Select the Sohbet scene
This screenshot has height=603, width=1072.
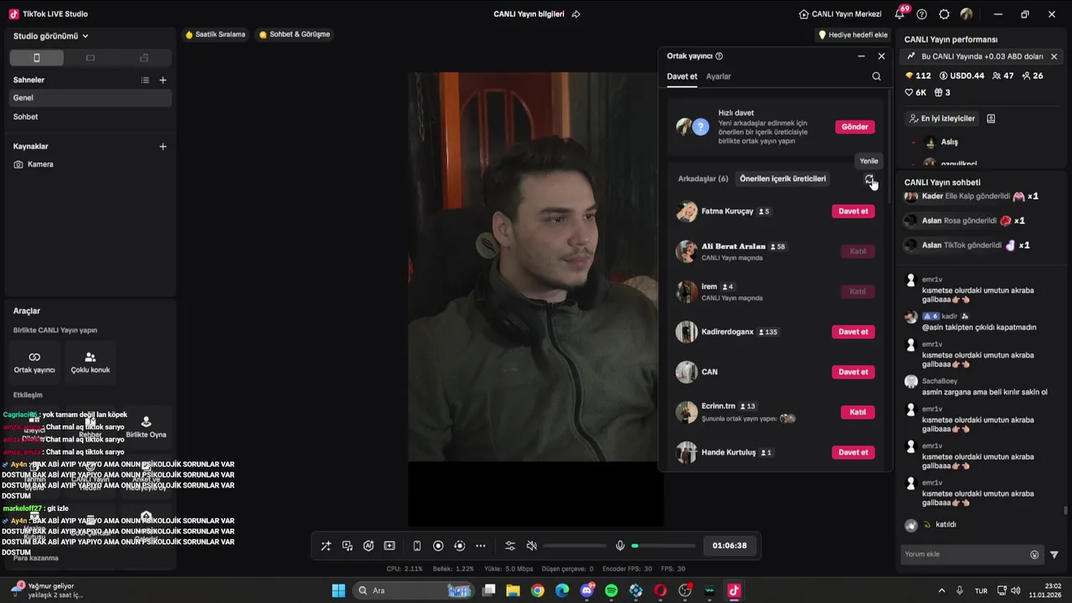pos(89,117)
